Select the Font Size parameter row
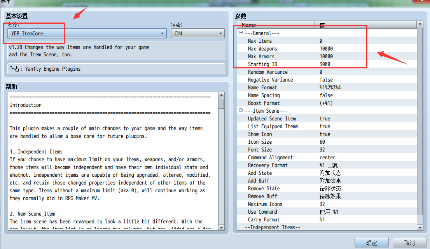 327,150
